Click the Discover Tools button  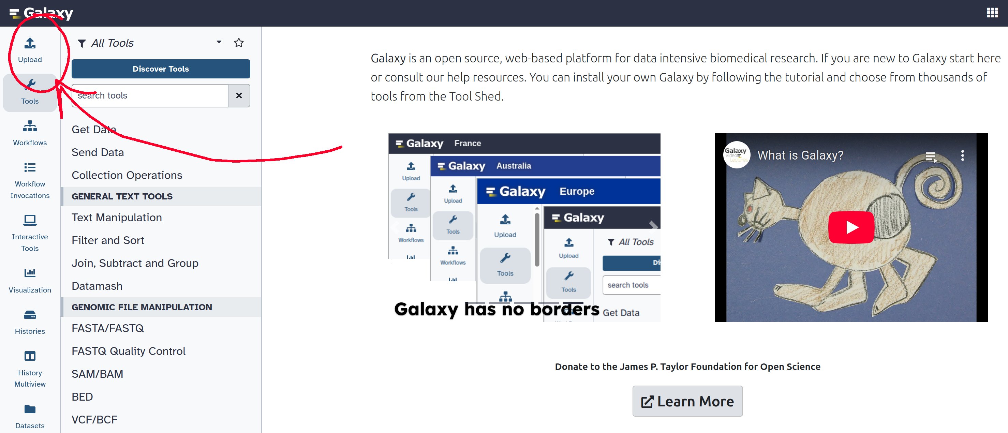click(161, 69)
